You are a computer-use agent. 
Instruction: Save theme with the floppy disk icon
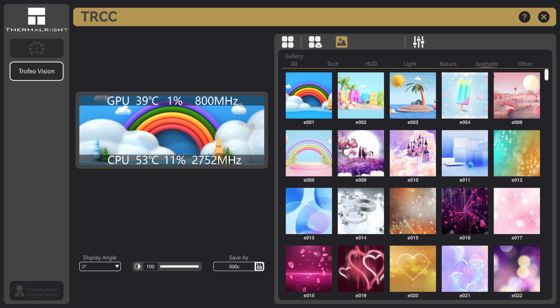(259, 266)
